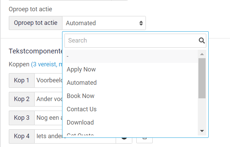Select the dash option in the list

coord(131,56)
